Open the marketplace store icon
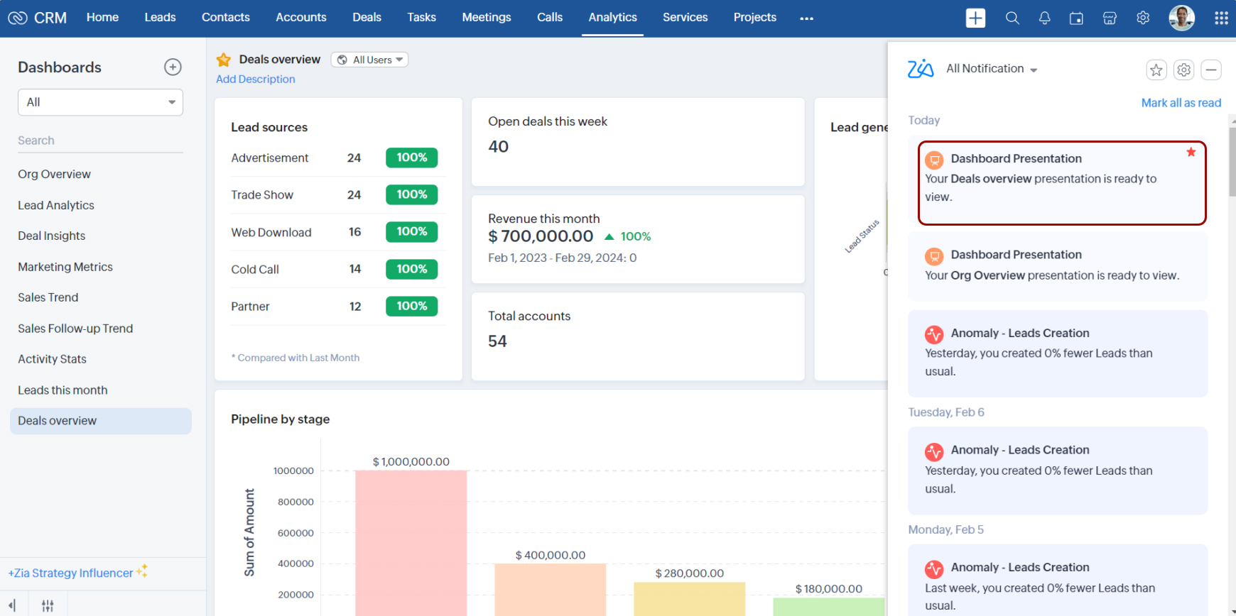 (1110, 18)
